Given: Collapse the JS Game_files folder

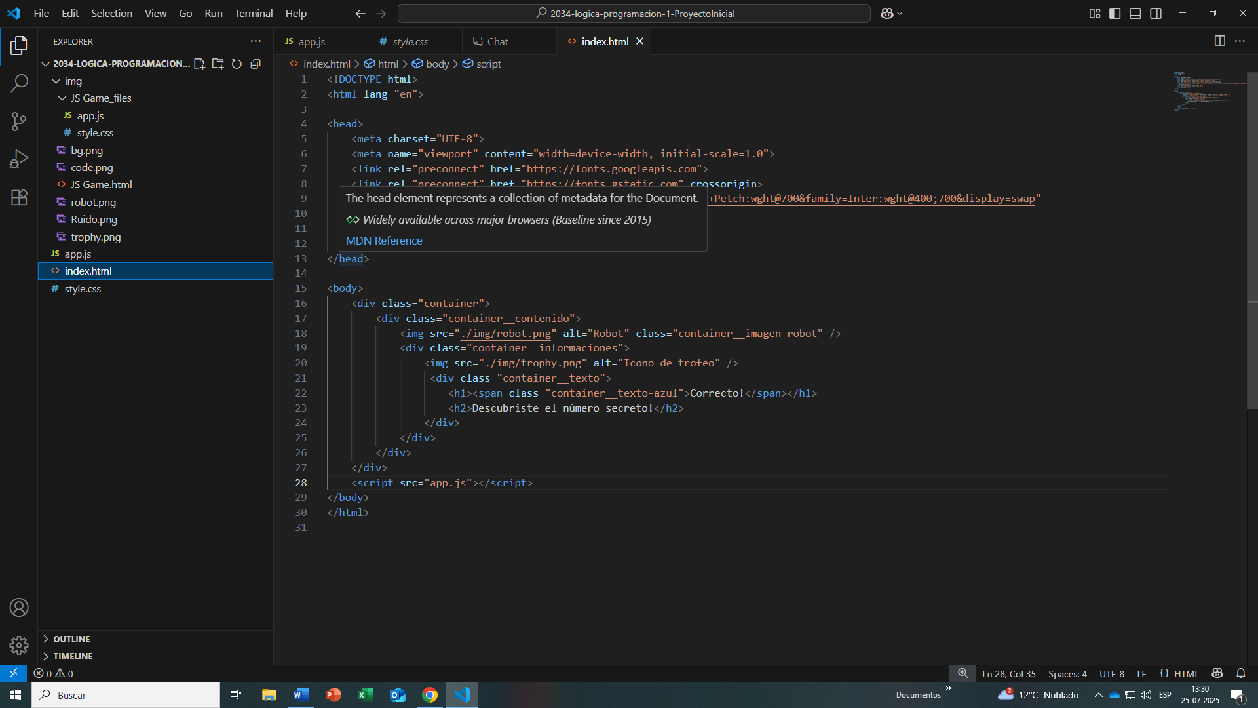Looking at the screenshot, I should click(62, 98).
